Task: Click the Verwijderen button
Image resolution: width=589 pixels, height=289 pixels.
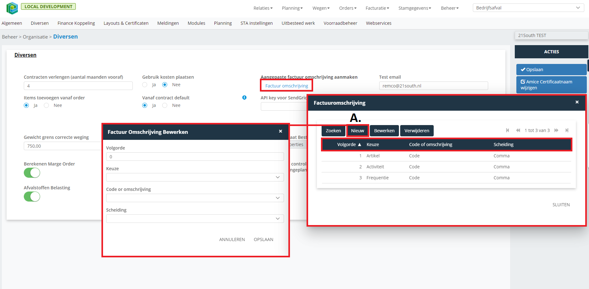Action: coord(417,131)
